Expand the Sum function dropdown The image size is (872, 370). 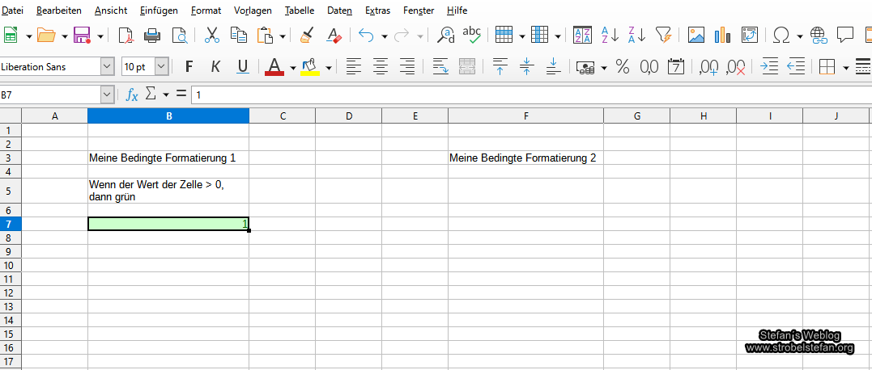166,95
